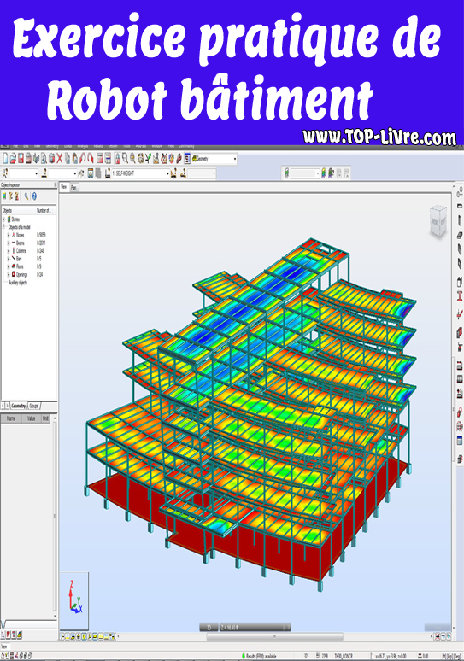This screenshot has height=661, width=464.
Task: Click the New project icon
Action: pos(5,159)
